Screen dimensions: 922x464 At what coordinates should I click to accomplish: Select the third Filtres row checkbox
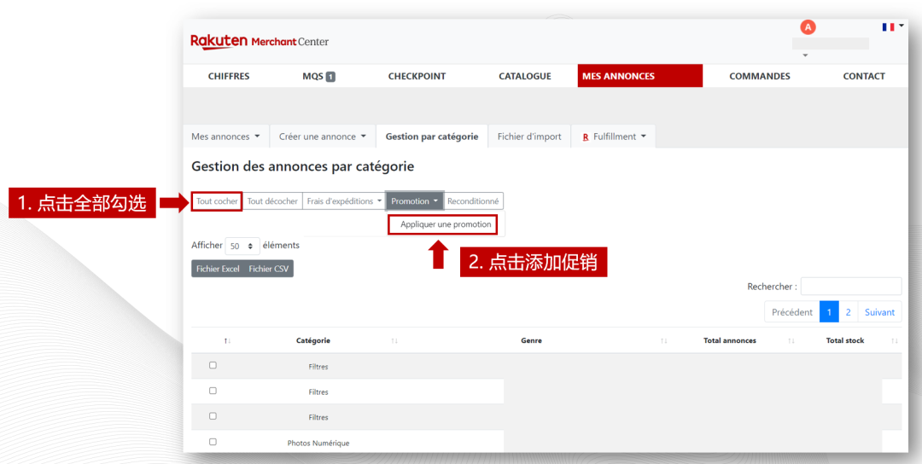pos(213,416)
